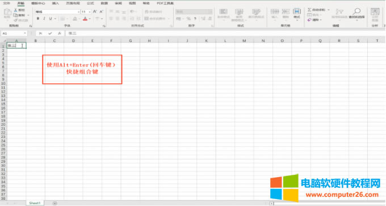Image resolution: width=386 pixels, height=206 pixels.
Task: Open the Name Box dropdown arrow
Action: [x=25, y=33]
